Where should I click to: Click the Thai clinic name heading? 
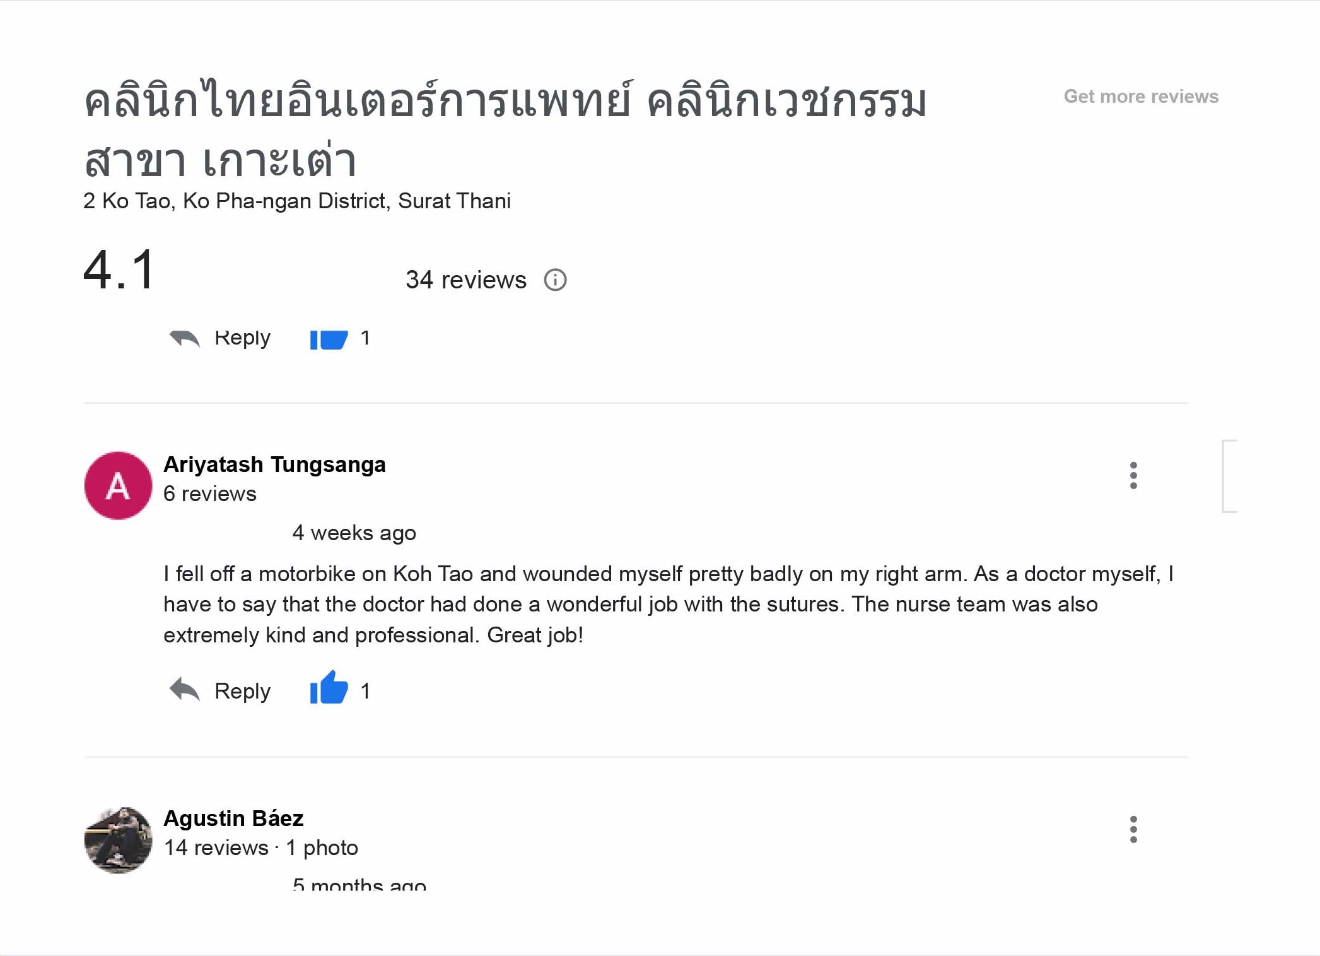pyautogui.click(x=505, y=129)
